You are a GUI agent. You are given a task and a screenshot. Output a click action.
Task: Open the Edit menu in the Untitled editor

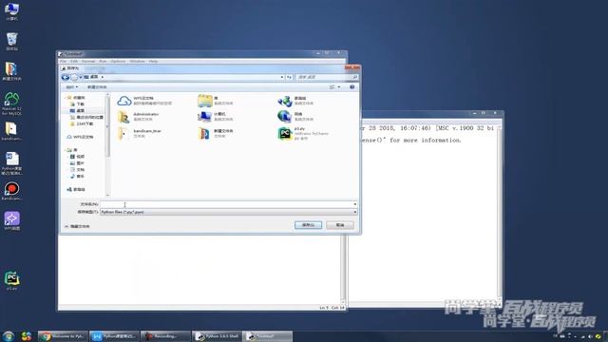tap(74, 61)
